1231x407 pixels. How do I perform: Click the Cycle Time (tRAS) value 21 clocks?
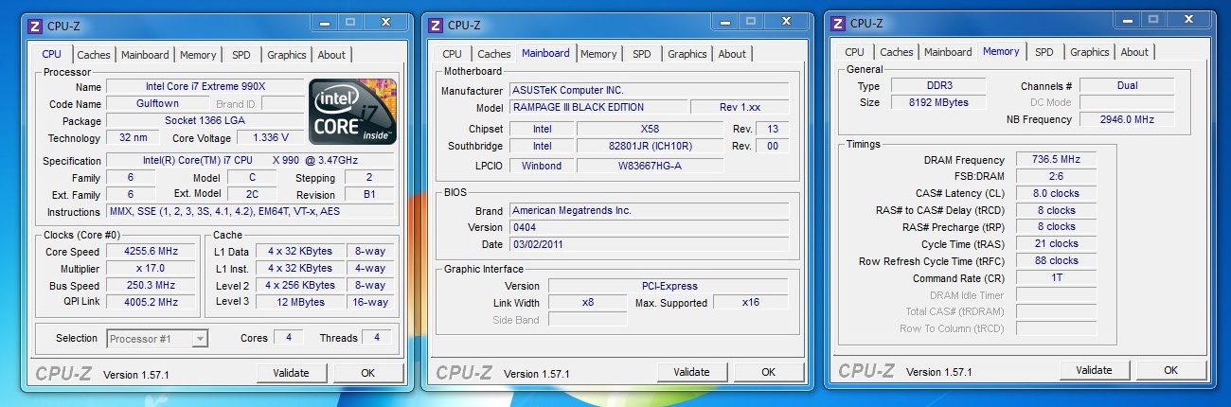pyautogui.click(x=1056, y=244)
